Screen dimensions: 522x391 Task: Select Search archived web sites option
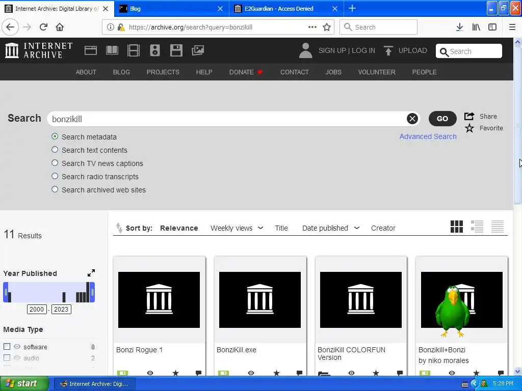point(55,189)
